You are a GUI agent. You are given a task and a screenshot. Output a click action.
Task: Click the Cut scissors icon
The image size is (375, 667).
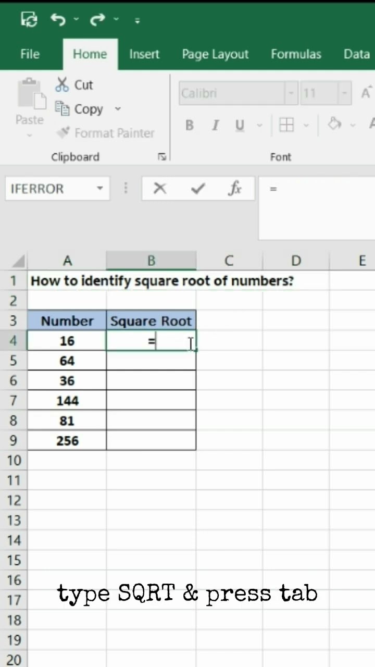click(63, 85)
